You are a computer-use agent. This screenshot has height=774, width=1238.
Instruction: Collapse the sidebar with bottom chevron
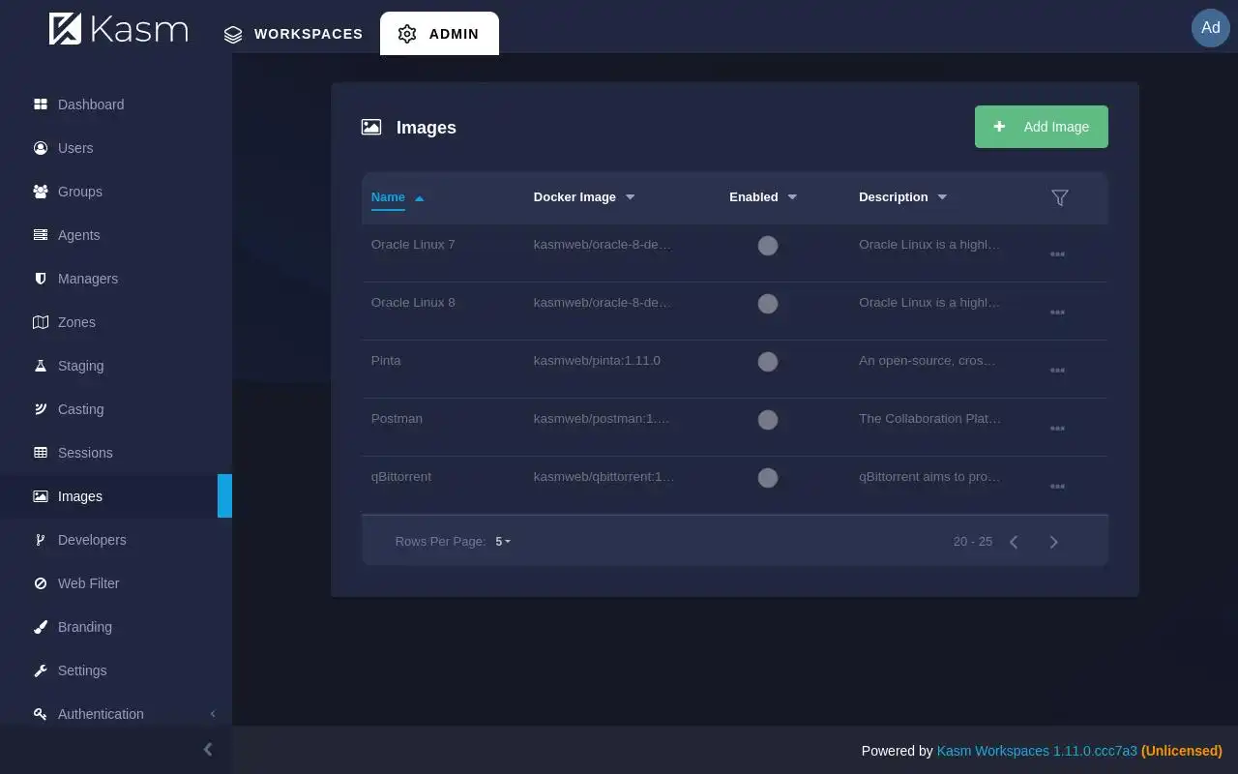207,749
